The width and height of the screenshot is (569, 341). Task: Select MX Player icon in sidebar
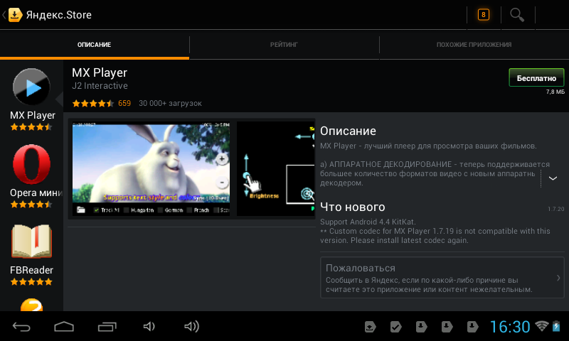click(33, 87)
